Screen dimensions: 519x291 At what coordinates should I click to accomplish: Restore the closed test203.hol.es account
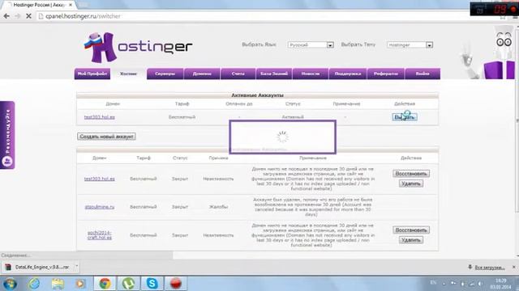(x=411, y=174)
